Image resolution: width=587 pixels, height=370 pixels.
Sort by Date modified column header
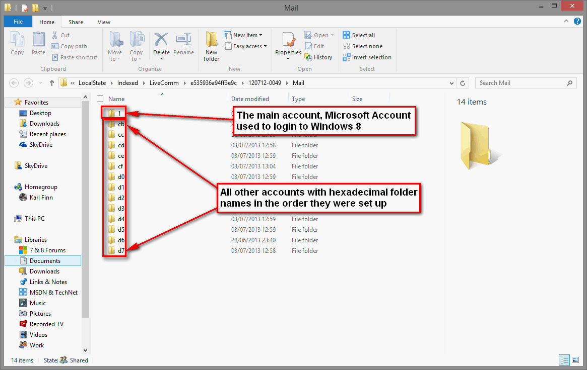(x=250, y=99)
